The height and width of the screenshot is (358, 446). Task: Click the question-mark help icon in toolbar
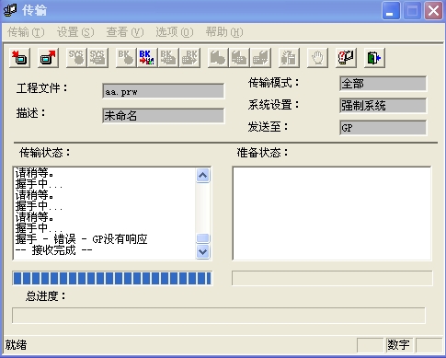pos(346,58)
